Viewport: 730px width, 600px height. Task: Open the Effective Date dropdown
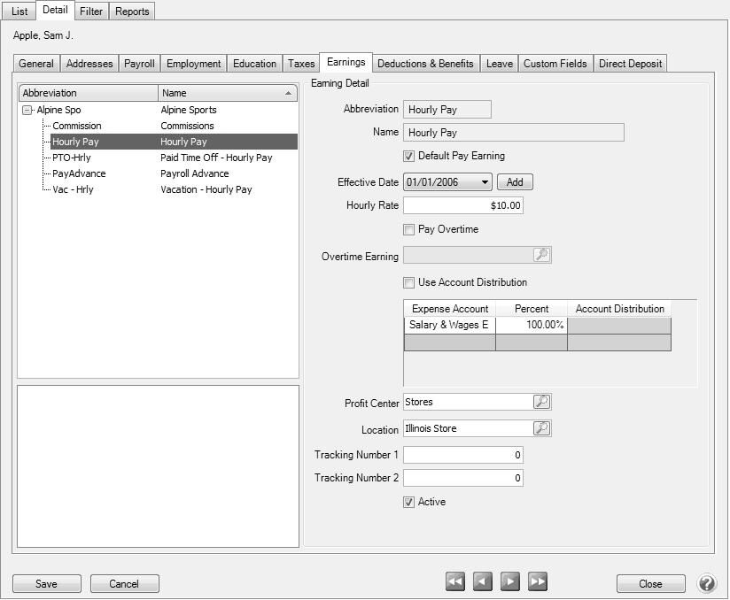pos(485,182)
